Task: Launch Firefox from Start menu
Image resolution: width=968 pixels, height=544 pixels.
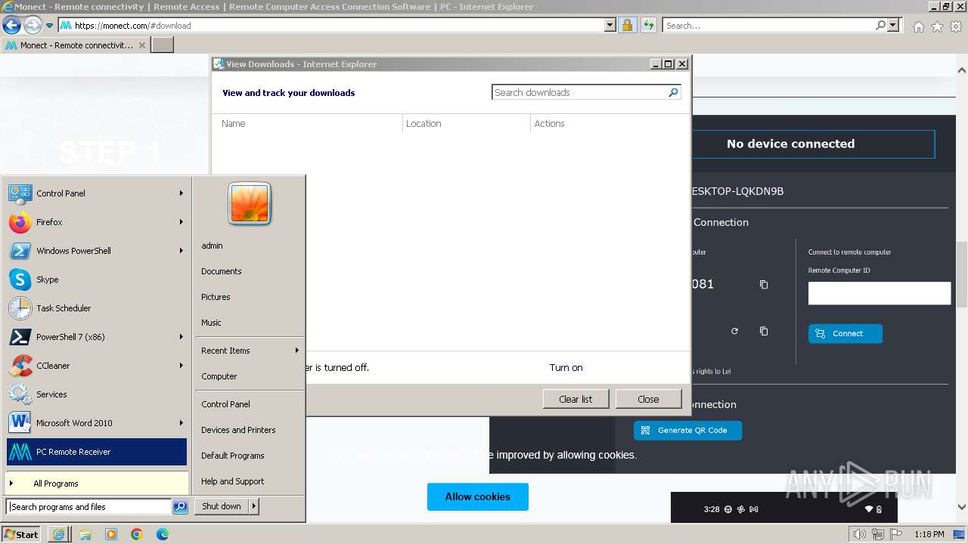Action: (97, 222)
